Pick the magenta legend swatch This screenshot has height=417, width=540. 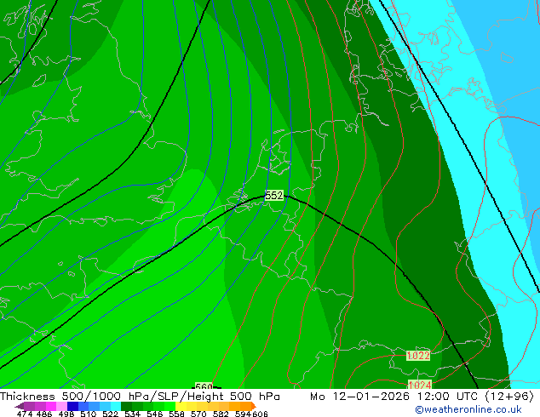pyautogui.click(x=51, y=406)
